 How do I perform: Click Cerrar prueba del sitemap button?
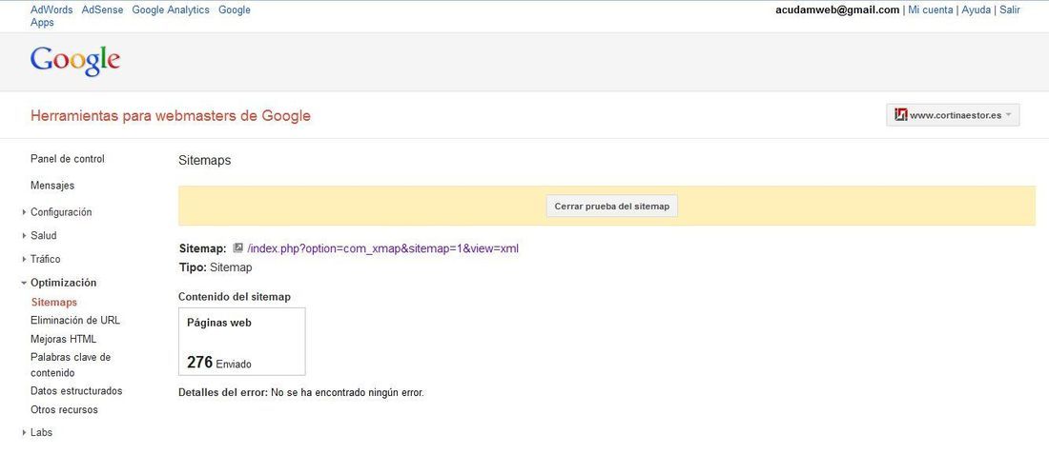pos(612,207)
